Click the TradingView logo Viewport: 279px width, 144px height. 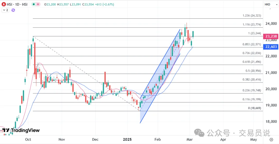(21, 130)
